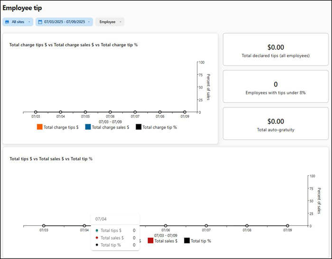Image resolution: width=332 pixels, height=259 pixels.
Task: Click the Employees with tips under 8% card
Action: pos(276,86)
